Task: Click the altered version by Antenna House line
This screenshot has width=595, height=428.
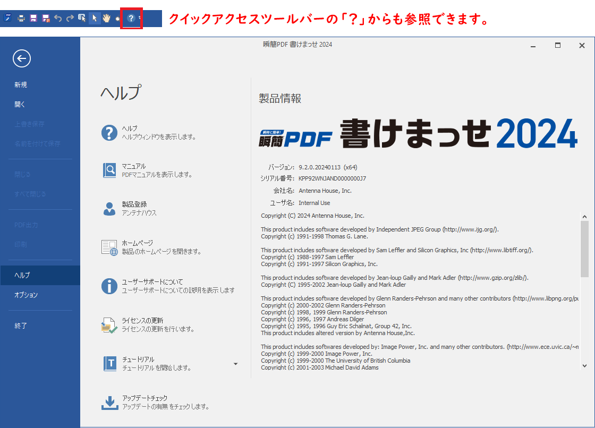Action: (338, 333)
